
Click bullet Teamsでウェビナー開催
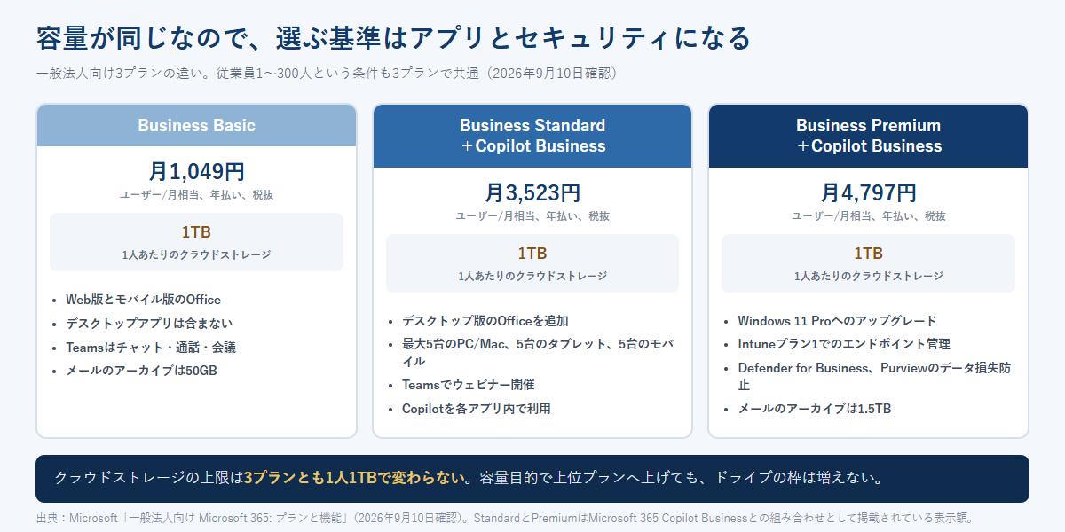coord(469,385)
